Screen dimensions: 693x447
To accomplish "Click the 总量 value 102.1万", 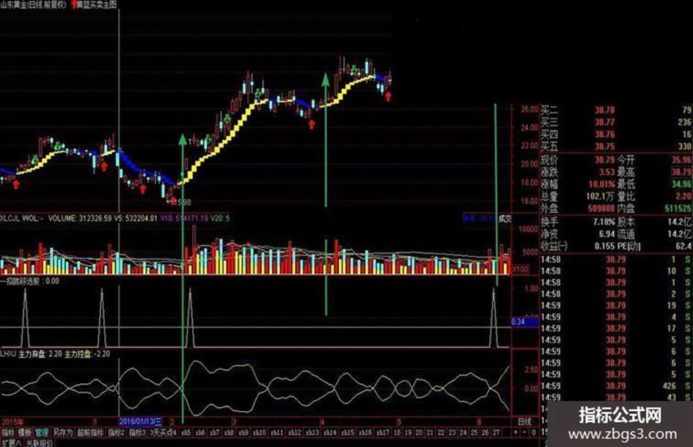I will tap(600, 196).
